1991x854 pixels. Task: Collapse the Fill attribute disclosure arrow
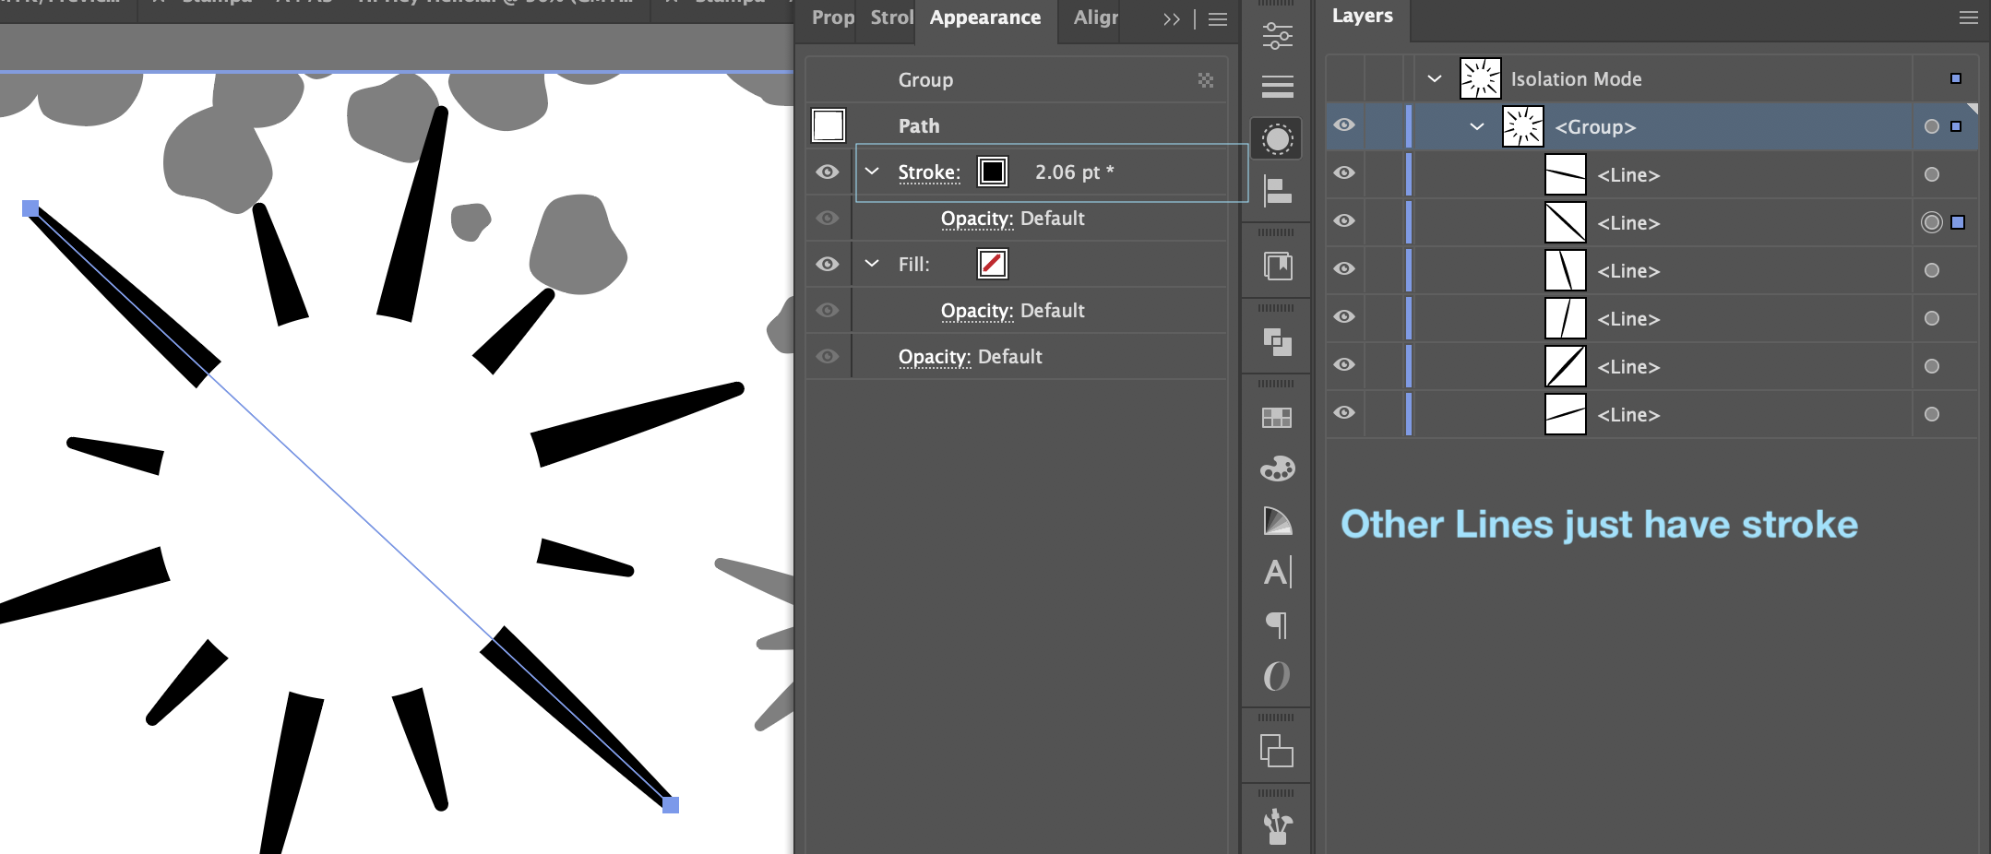tap(871, 264)
